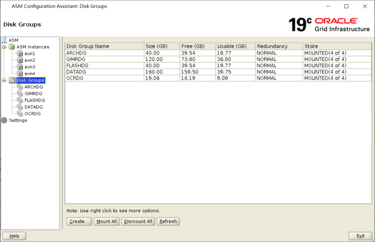The width and height of the screenshot is (375, 242).
Task: Collapse the ASM Instances tree node
Action: (4, 47)
